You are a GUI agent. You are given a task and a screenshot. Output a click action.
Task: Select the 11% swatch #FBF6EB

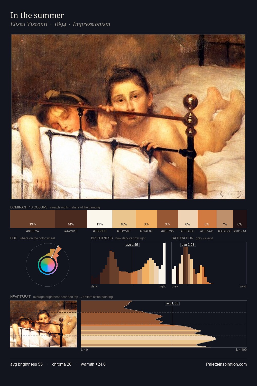[x=100, y=219]
